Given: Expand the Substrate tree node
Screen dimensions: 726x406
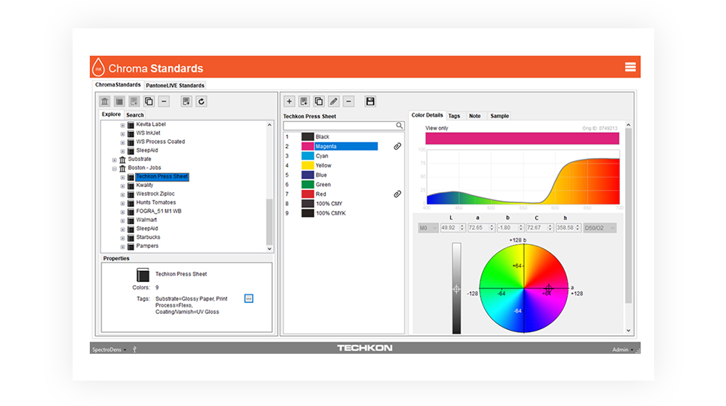Looking at the screenshot, I should pos(114,159).
